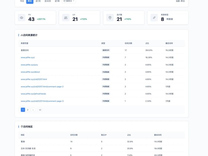Click page 1 button in pagination
This screenshot has width=208, height=156.
23,110
